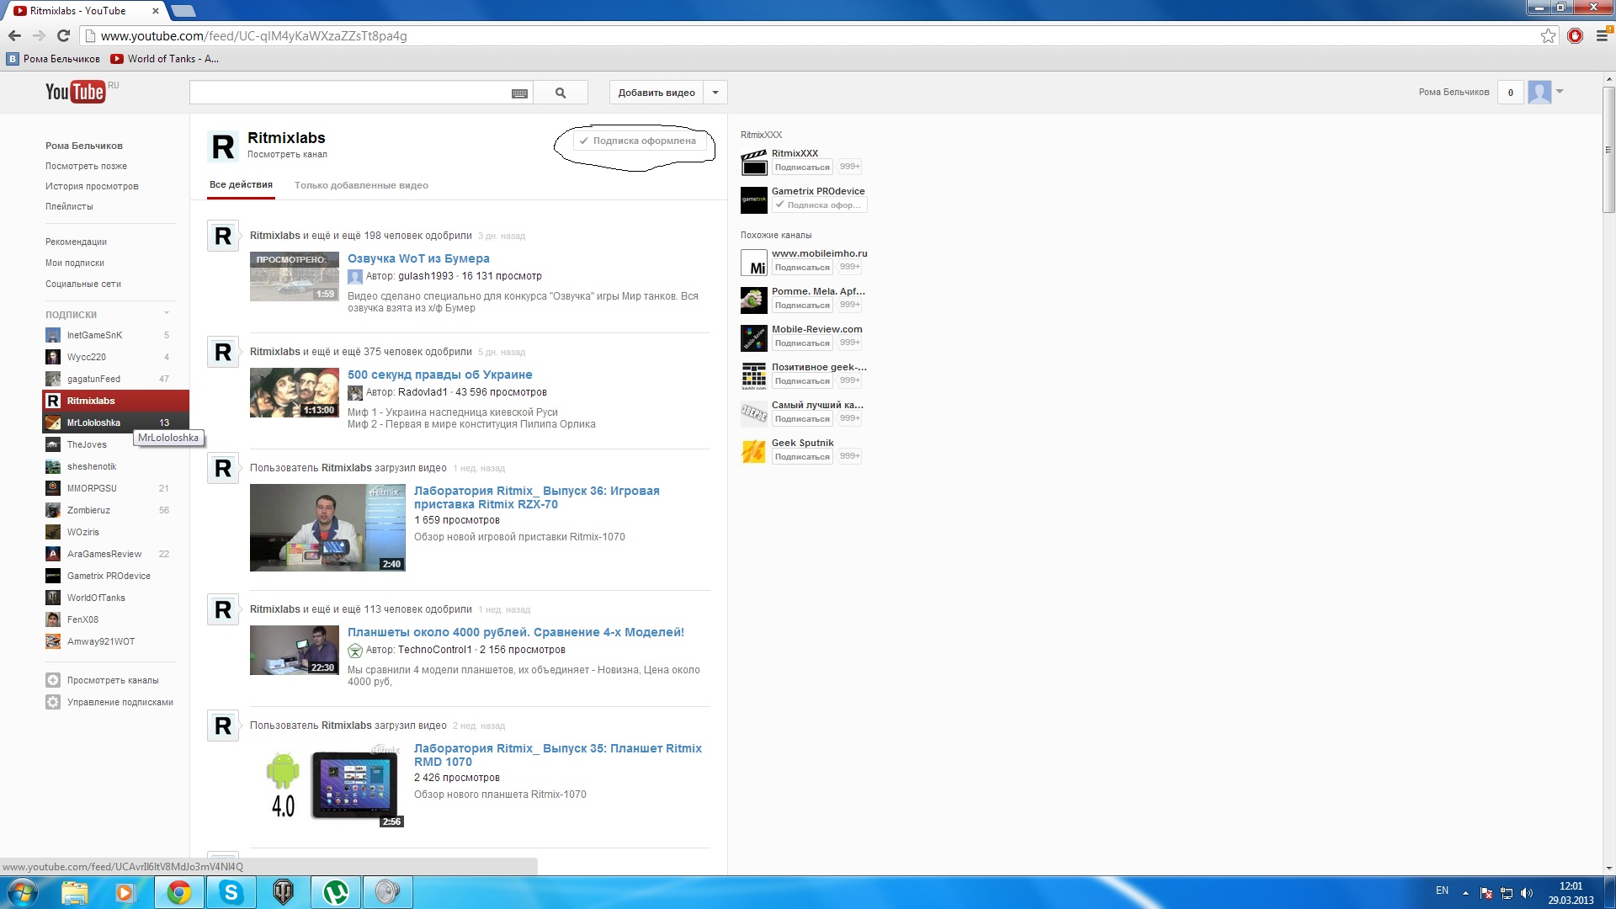The height and width of the screenshot is (909, 1616).
Task: Open the on-screen keyboard icon in search box
Action: [519, 93]
